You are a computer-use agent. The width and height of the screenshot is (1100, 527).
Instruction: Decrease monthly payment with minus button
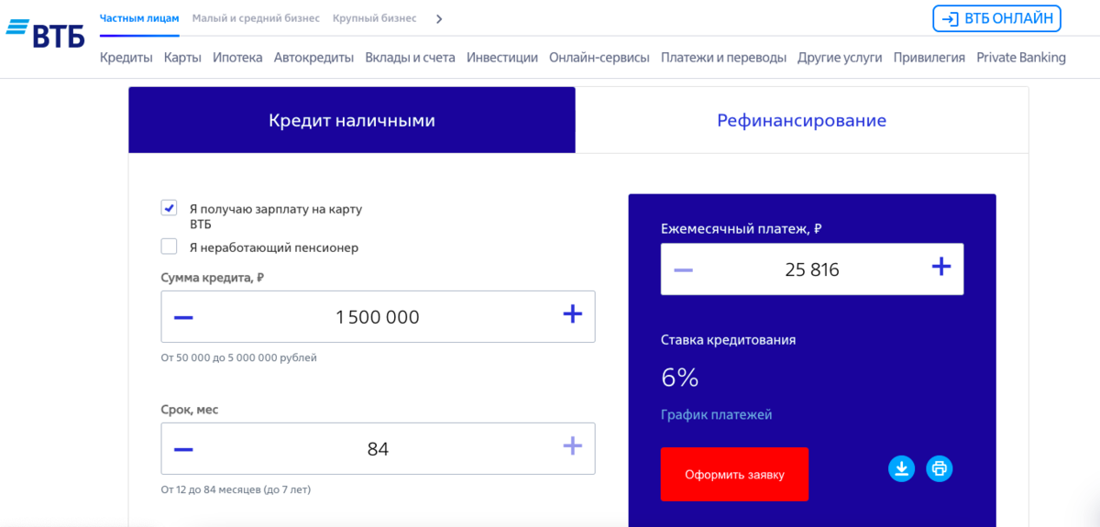click(683, 269)
